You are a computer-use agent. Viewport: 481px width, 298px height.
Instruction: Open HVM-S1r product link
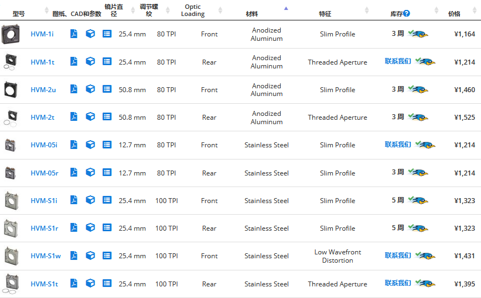pos(44,228)
